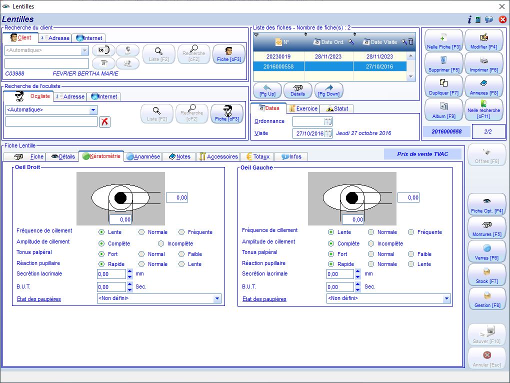Viewport: 510px width, 383px height.
Task: Print with Imprimer [F6]
Action: click(483, 63)
